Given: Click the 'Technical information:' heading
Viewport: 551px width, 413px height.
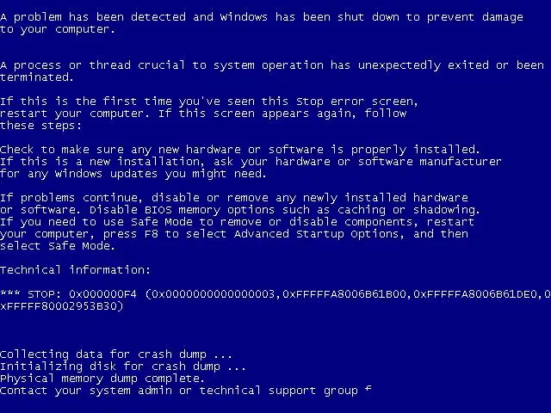Looking at the screenshot, I should [75, 269].
